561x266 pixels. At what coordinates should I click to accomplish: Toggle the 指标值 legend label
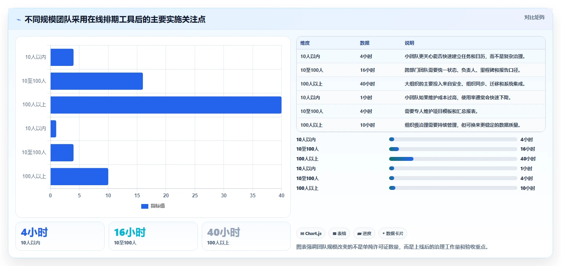click(158, 206)
